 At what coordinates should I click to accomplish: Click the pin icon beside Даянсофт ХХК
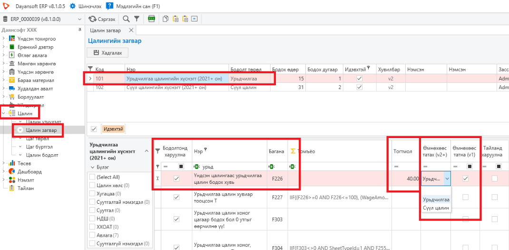(80, 30)
